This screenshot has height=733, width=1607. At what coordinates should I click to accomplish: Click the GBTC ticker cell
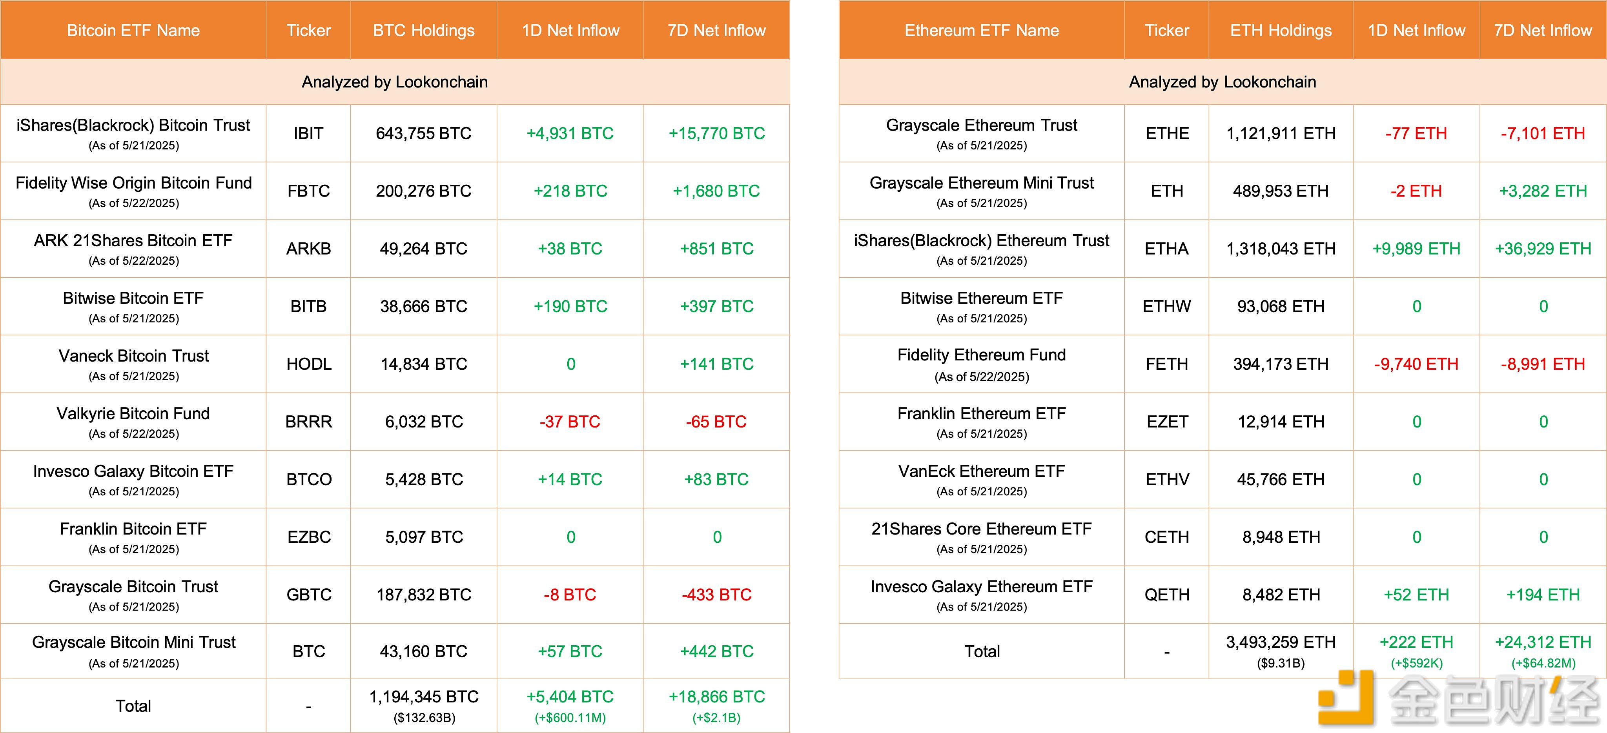[x=308, y=595]
